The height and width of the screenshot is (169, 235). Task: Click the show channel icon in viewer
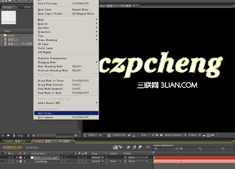138,135
